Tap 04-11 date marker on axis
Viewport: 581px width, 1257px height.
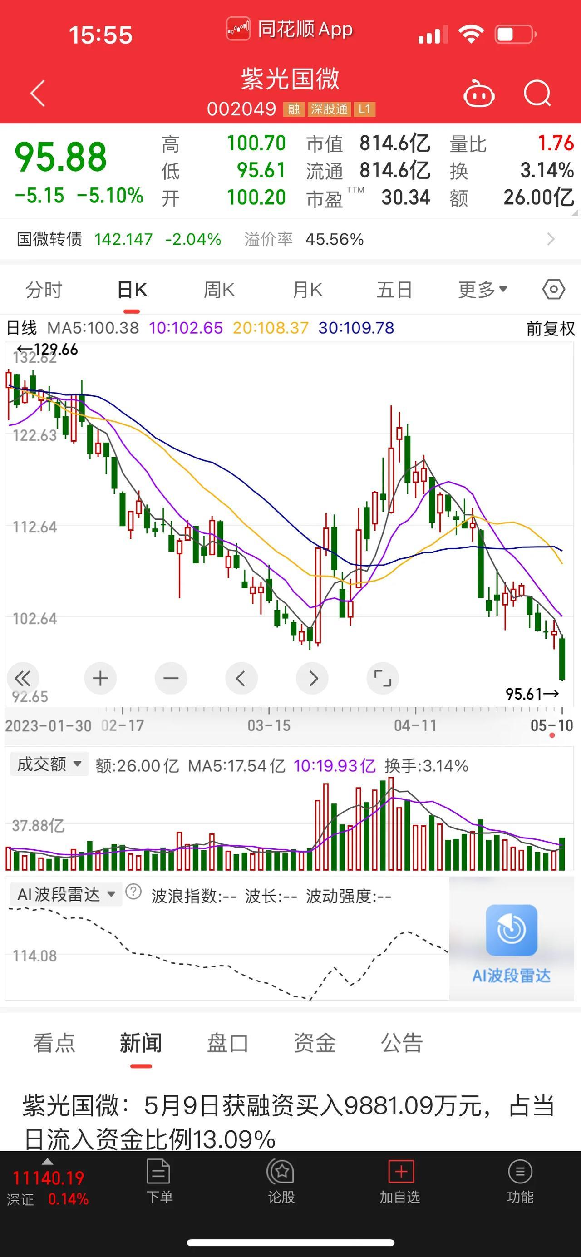pos(415,725)
